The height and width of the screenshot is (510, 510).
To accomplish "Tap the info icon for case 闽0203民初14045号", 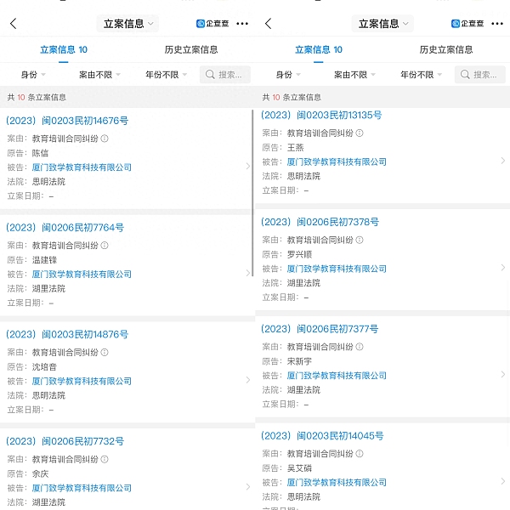I will coord(360,454).
